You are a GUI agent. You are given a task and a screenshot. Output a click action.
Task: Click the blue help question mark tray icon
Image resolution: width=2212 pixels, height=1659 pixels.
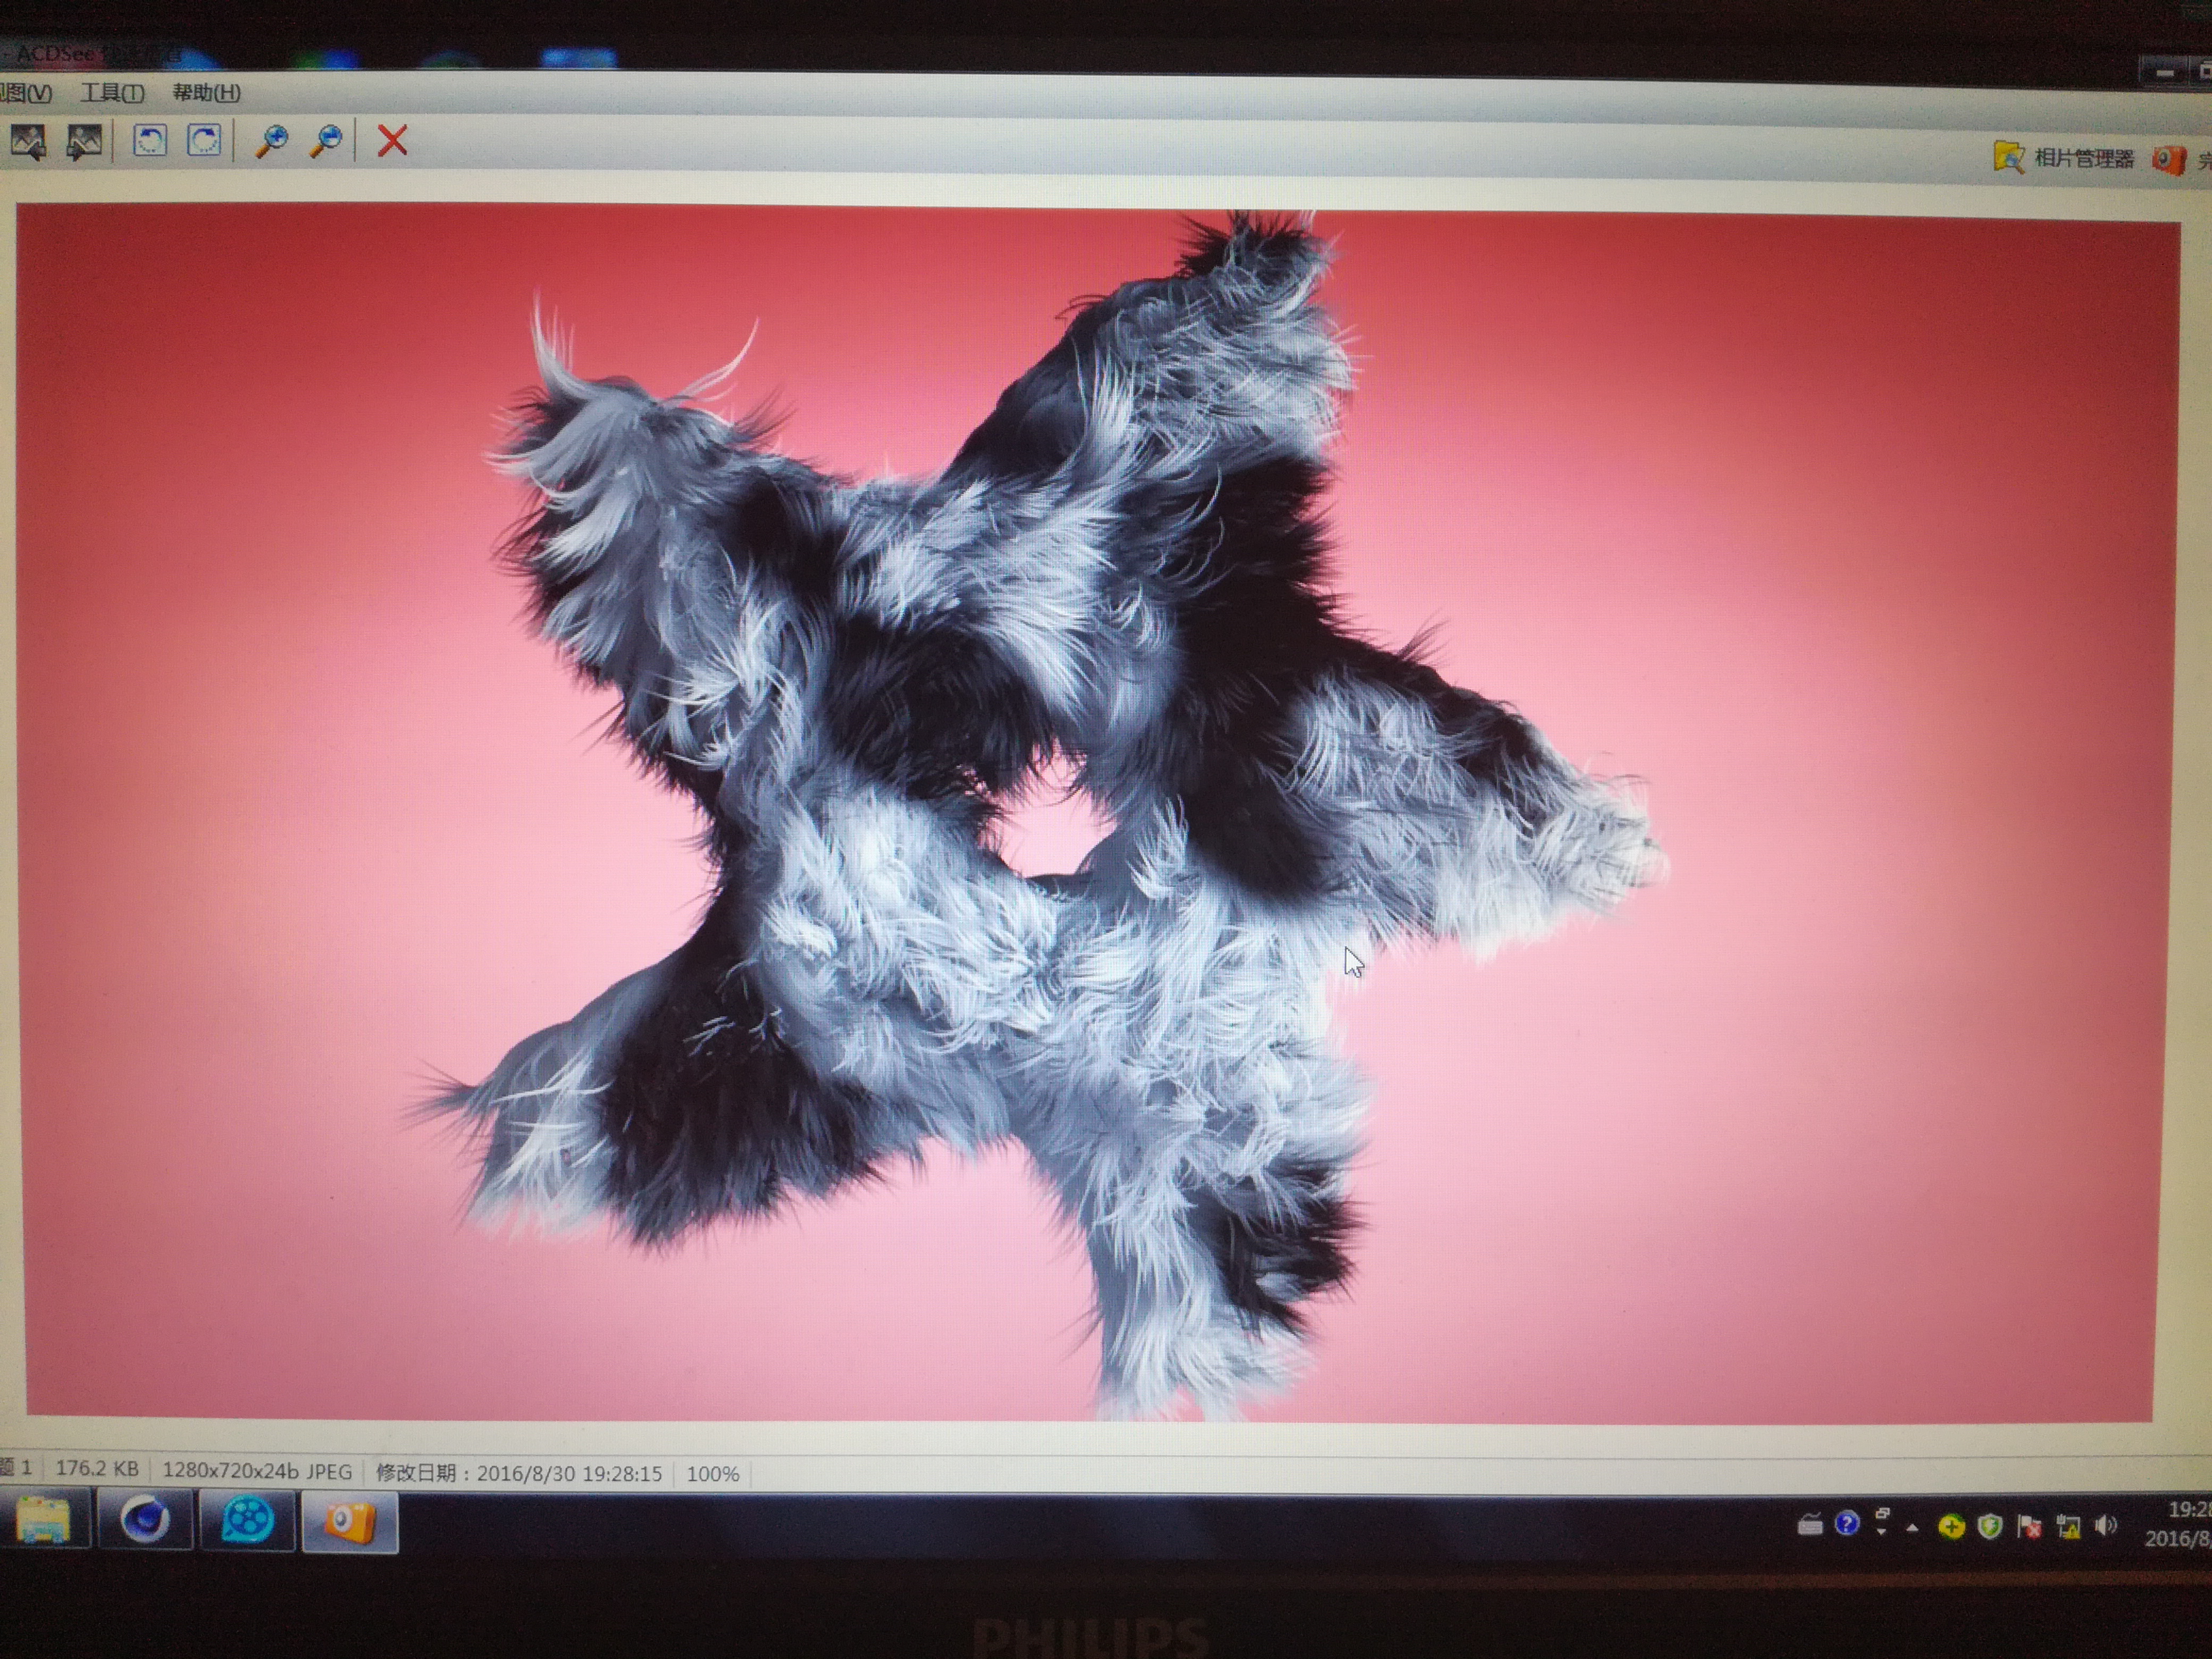pos(1846,1523)
